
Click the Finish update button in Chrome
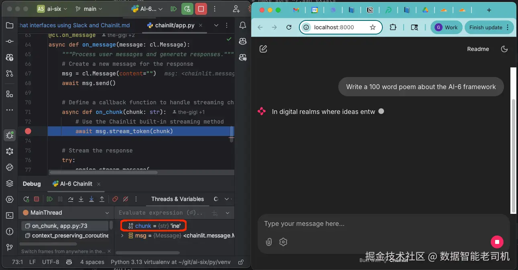489,27
